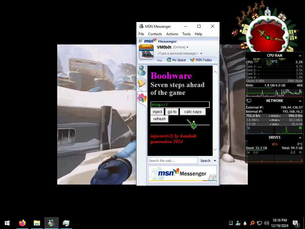Open the Alerts tab with bell icon
Viewport: 305px width, 229px height.
pyautogui.click(x=141, y=83)
